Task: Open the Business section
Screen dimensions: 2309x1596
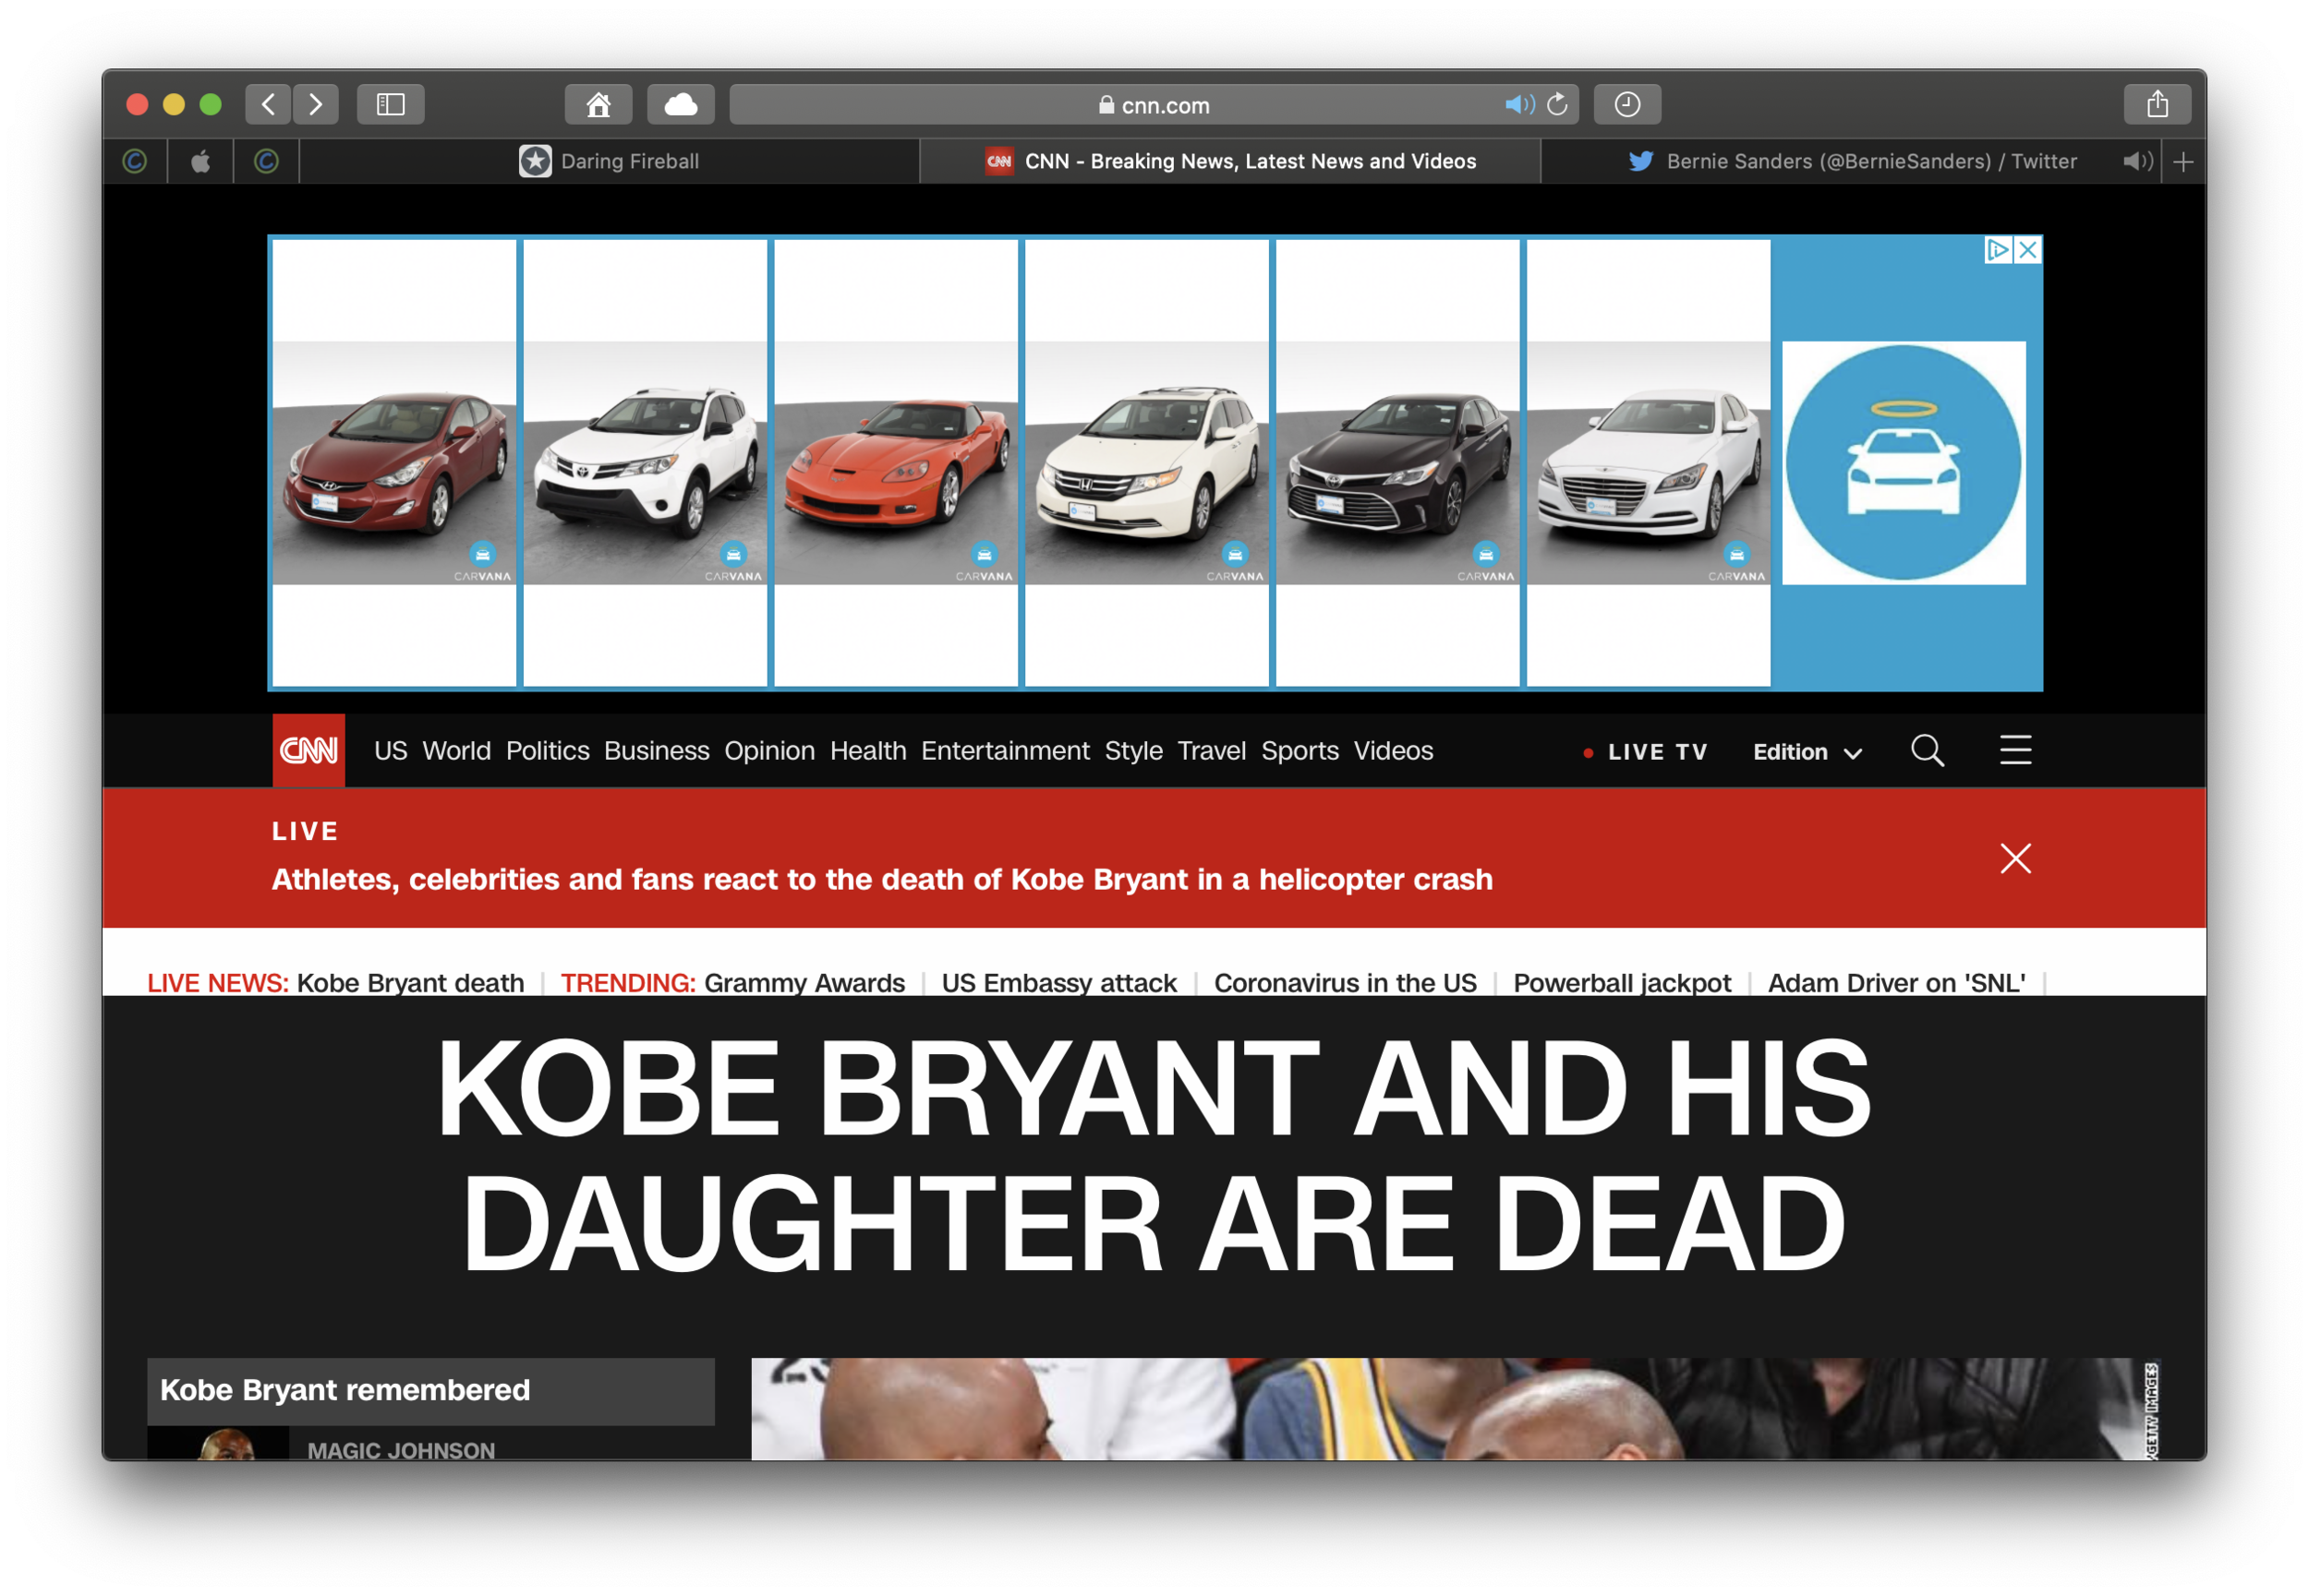Action: point(657,750)
